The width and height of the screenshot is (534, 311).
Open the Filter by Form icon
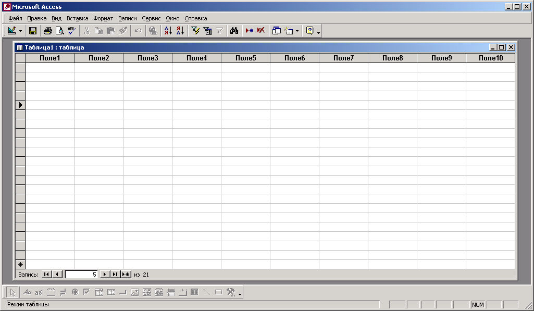[x=207, y=31]
